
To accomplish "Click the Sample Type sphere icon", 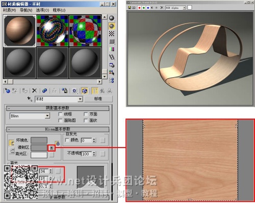I will (x=112, y=18).
